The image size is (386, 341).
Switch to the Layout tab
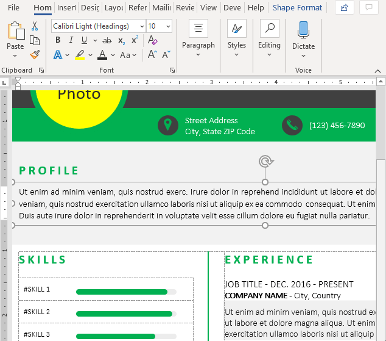(114, 8)
